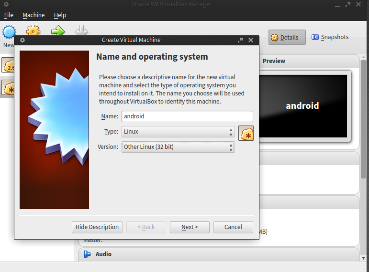The height and width of the screenshot is (272, 369).
Task: Open the Help menu
Action: pyautogui.click(x=60, y=15)
